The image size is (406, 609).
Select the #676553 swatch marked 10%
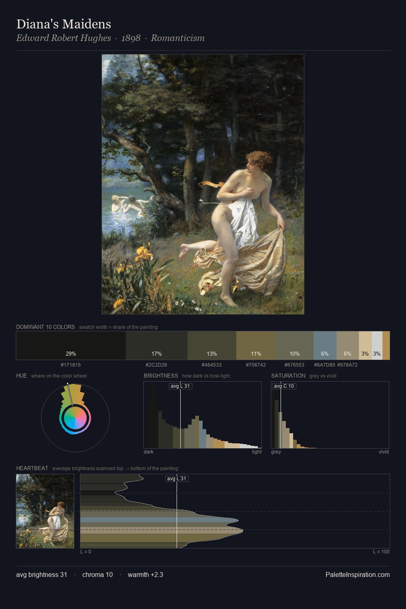point(295,346)
